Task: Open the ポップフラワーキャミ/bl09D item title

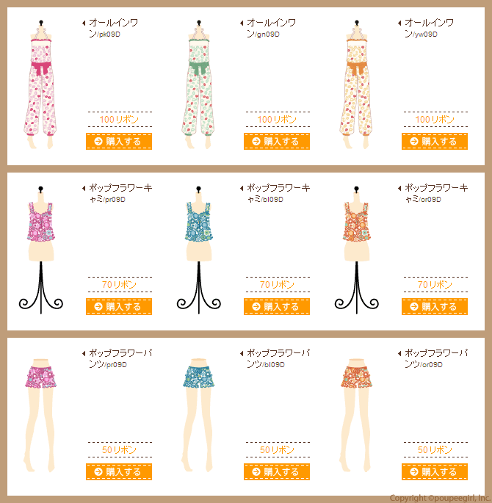Action: pos(275,193)
